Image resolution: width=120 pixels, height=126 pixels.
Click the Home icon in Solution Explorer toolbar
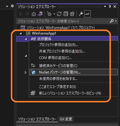(x=34, y=14)
